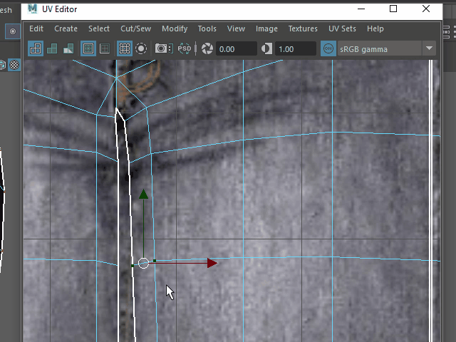456x342 pixels.
Task: Toggle the grid display icon
Action: pos(105,48)
